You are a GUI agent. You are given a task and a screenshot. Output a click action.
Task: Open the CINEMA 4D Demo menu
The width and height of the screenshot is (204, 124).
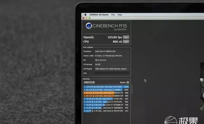click(x=99, y=15)
